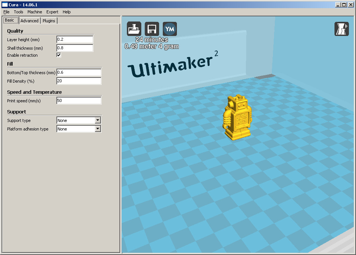The width and height of the screenshot is (356, 255).
Task: Click the 'Support type' label
Action: (x=19, y=120)
